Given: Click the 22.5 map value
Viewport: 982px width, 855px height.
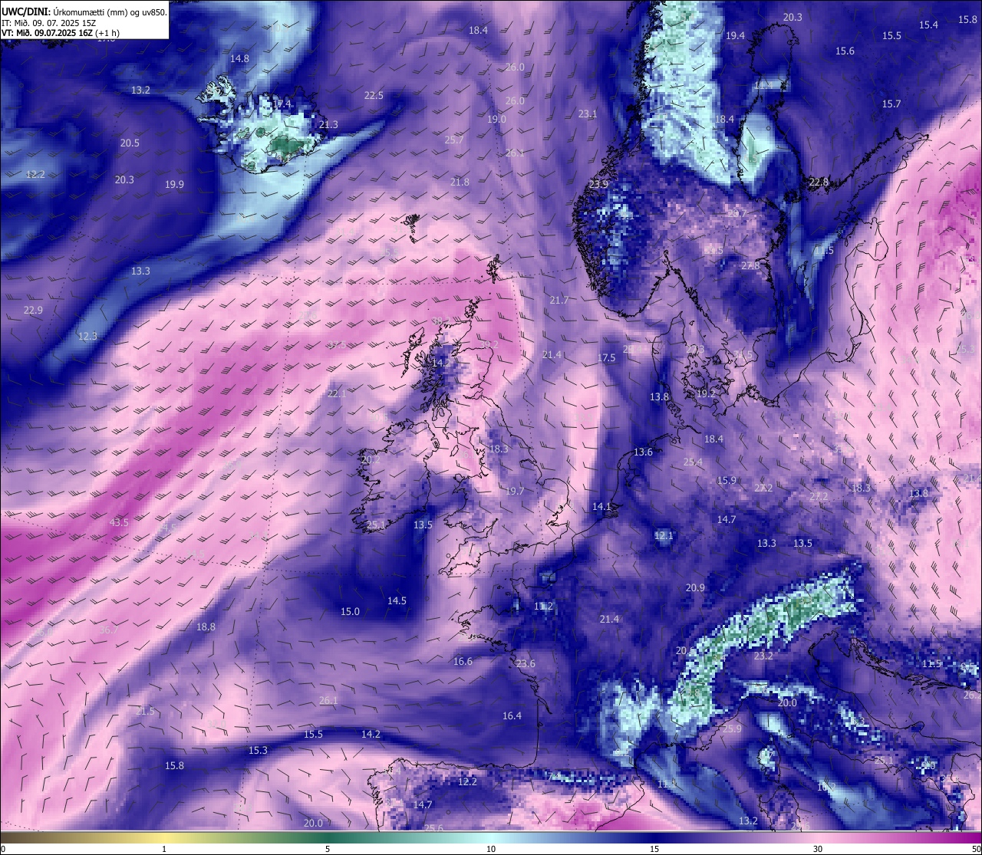Looking at the screenshot, I should (374, 95).
